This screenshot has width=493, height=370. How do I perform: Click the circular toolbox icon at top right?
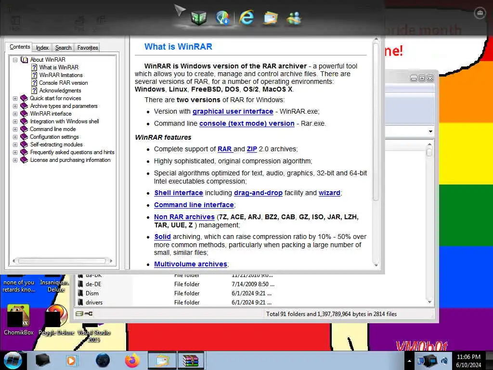[480, 13]
